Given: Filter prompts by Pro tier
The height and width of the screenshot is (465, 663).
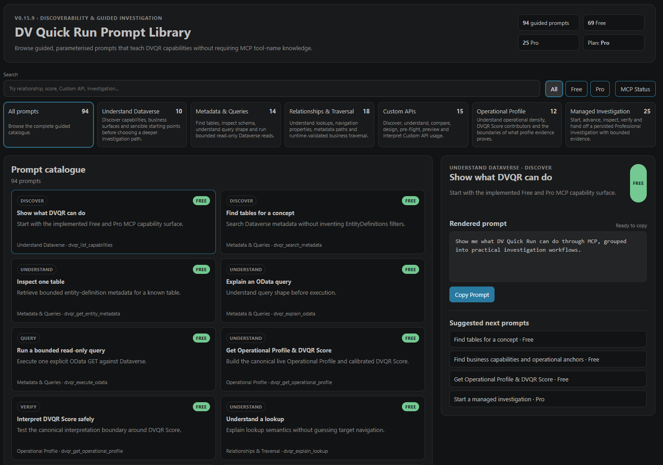Looking at the screenshot, I should pyautogui.click(x=600, y=89).
